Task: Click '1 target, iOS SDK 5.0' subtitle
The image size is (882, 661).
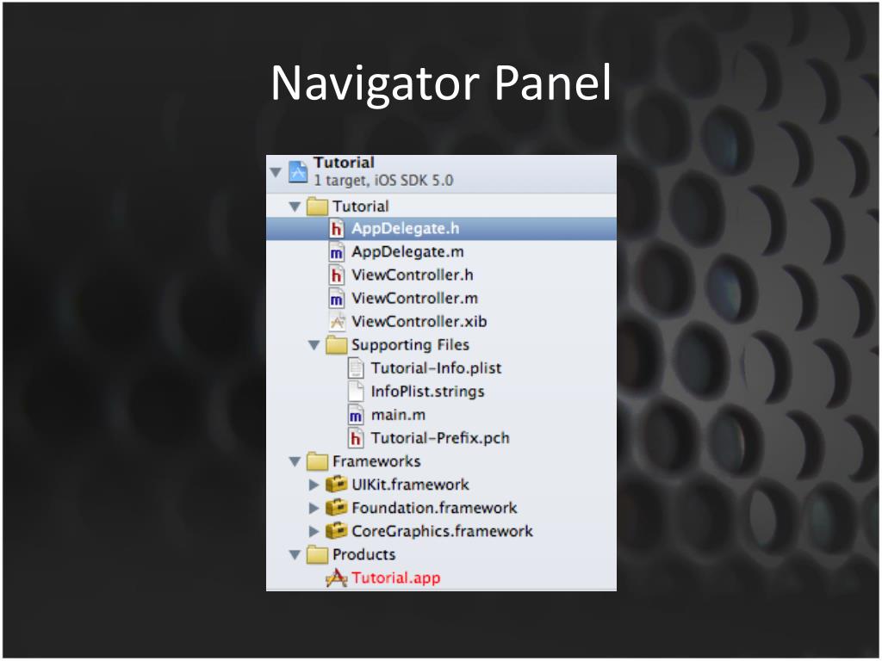Action: click(x=383, y=181)
